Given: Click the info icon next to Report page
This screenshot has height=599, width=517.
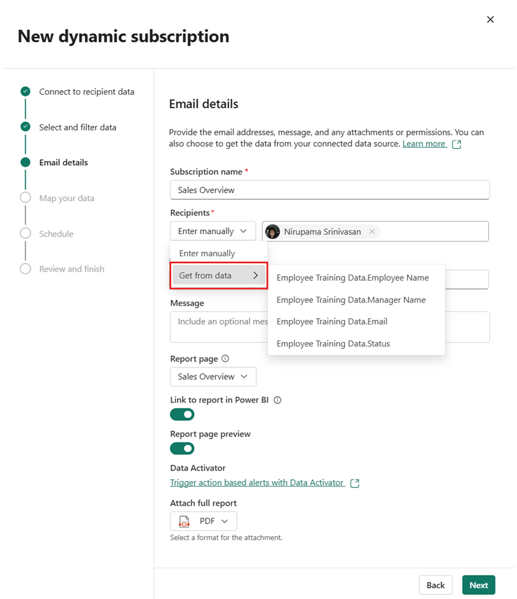Looking at the screenshot, I should (x=226, y=359).
